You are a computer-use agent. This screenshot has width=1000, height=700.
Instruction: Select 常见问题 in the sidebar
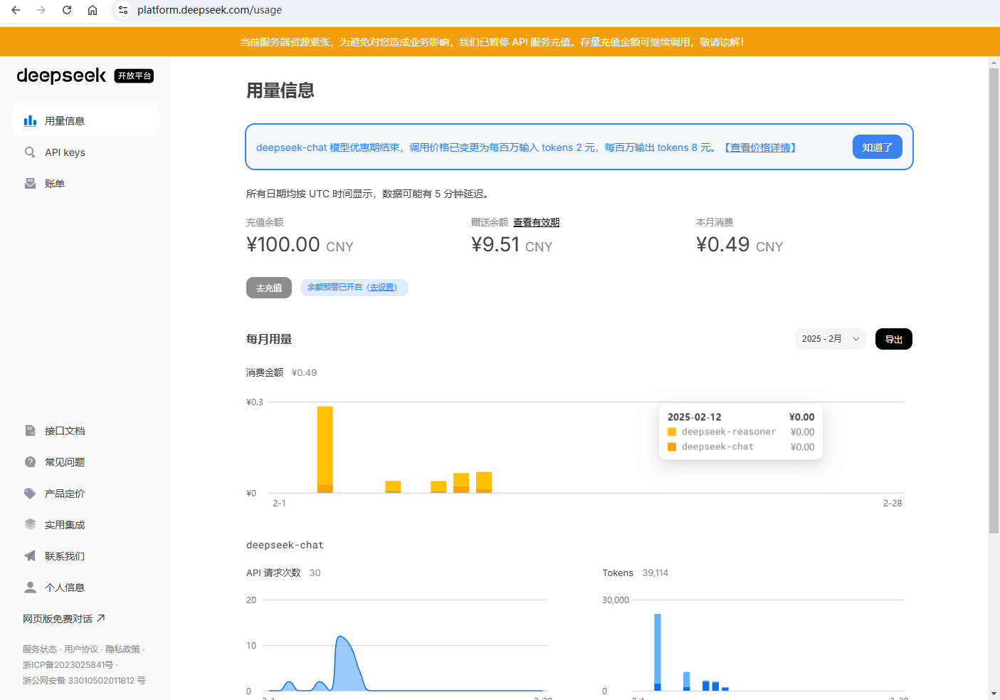pyautogui.click(x=85, y=462)
